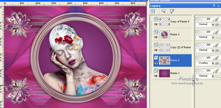Select the Raster 3 portrait thumbnail
The image size is (221, 108).
click(x=164, y=35)
